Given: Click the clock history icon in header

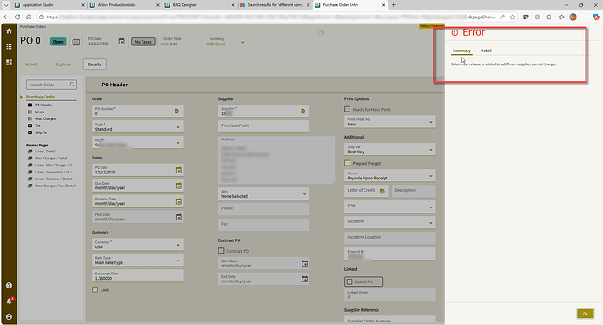Looking at the screenshot, I should (321, 32).
